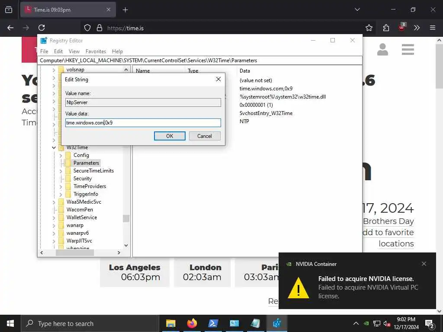Select the Security key

point(83,179)
